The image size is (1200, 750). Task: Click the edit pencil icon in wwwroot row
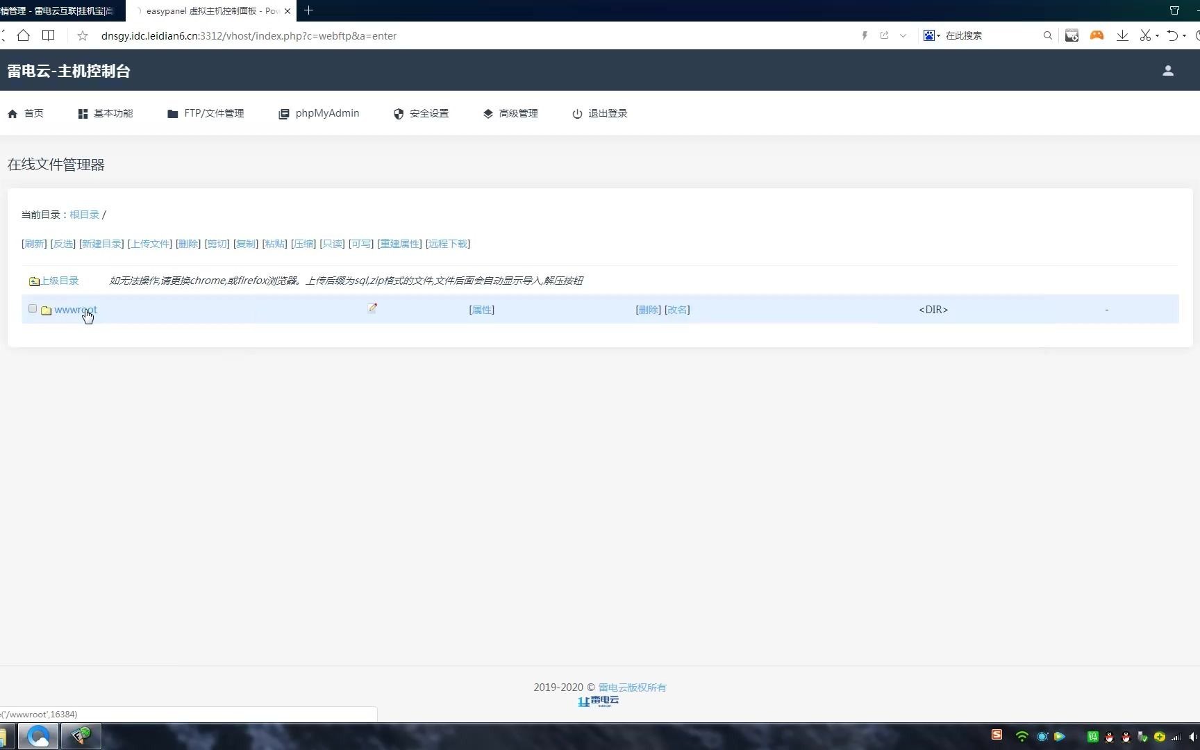[x=373, y=308]
